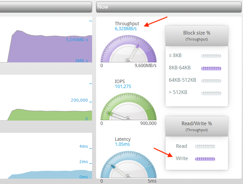Click the Read label

coord(182,146)
